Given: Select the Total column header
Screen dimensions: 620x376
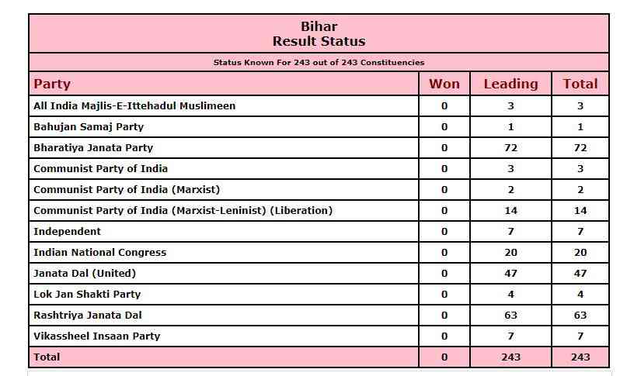Looking at the screenshot, I should [x=580, y=84].
